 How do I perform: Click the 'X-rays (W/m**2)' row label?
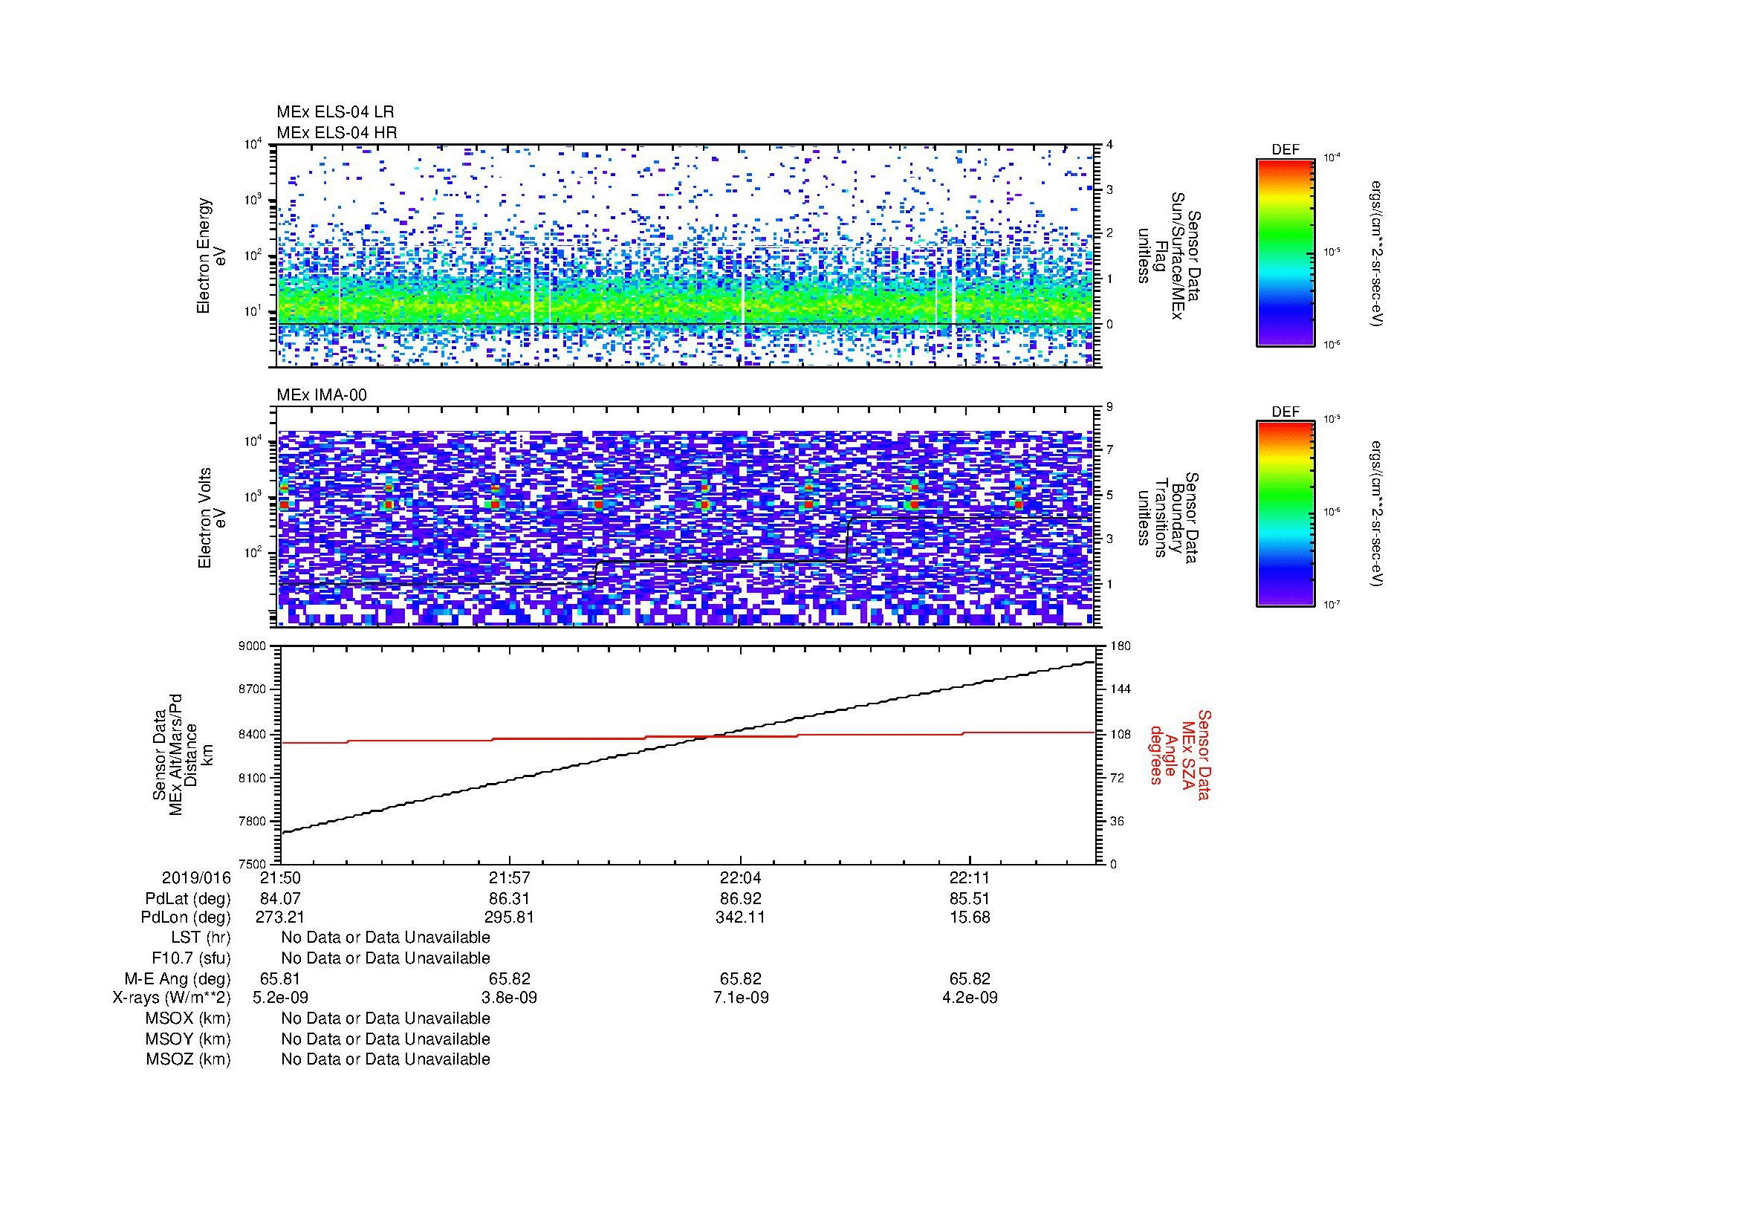[x=172, y=997]
